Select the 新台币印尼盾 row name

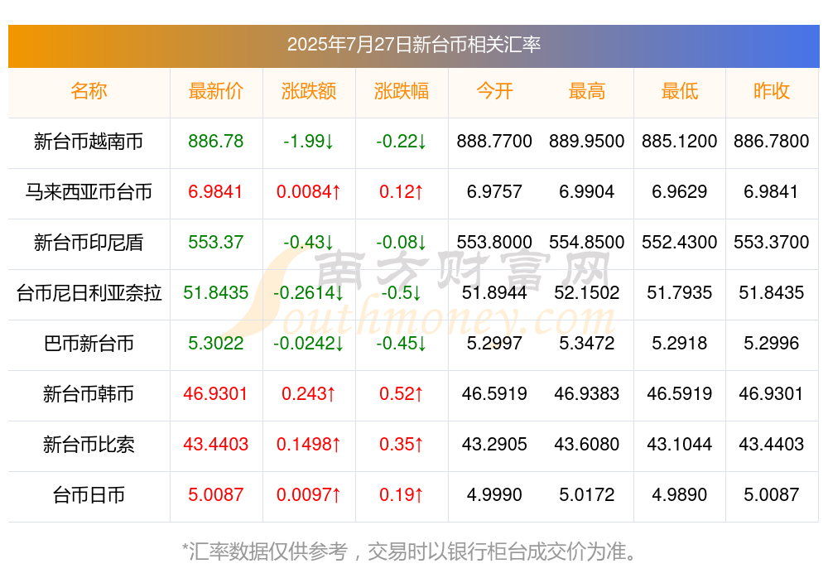89,243
